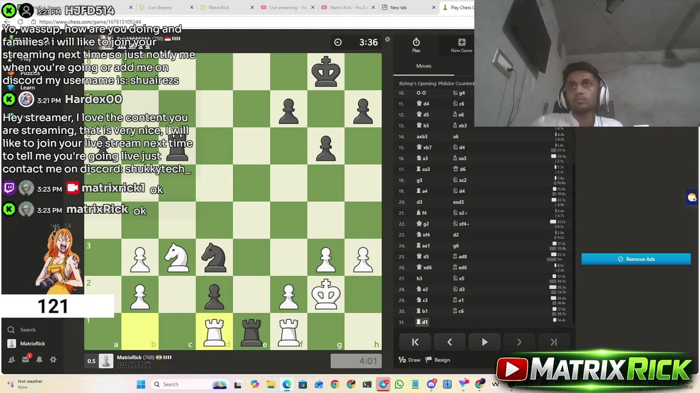
Task: Click the minus circle icon beside the 3:36 clock
Action: pyautogui.click(x=338, y=42)
